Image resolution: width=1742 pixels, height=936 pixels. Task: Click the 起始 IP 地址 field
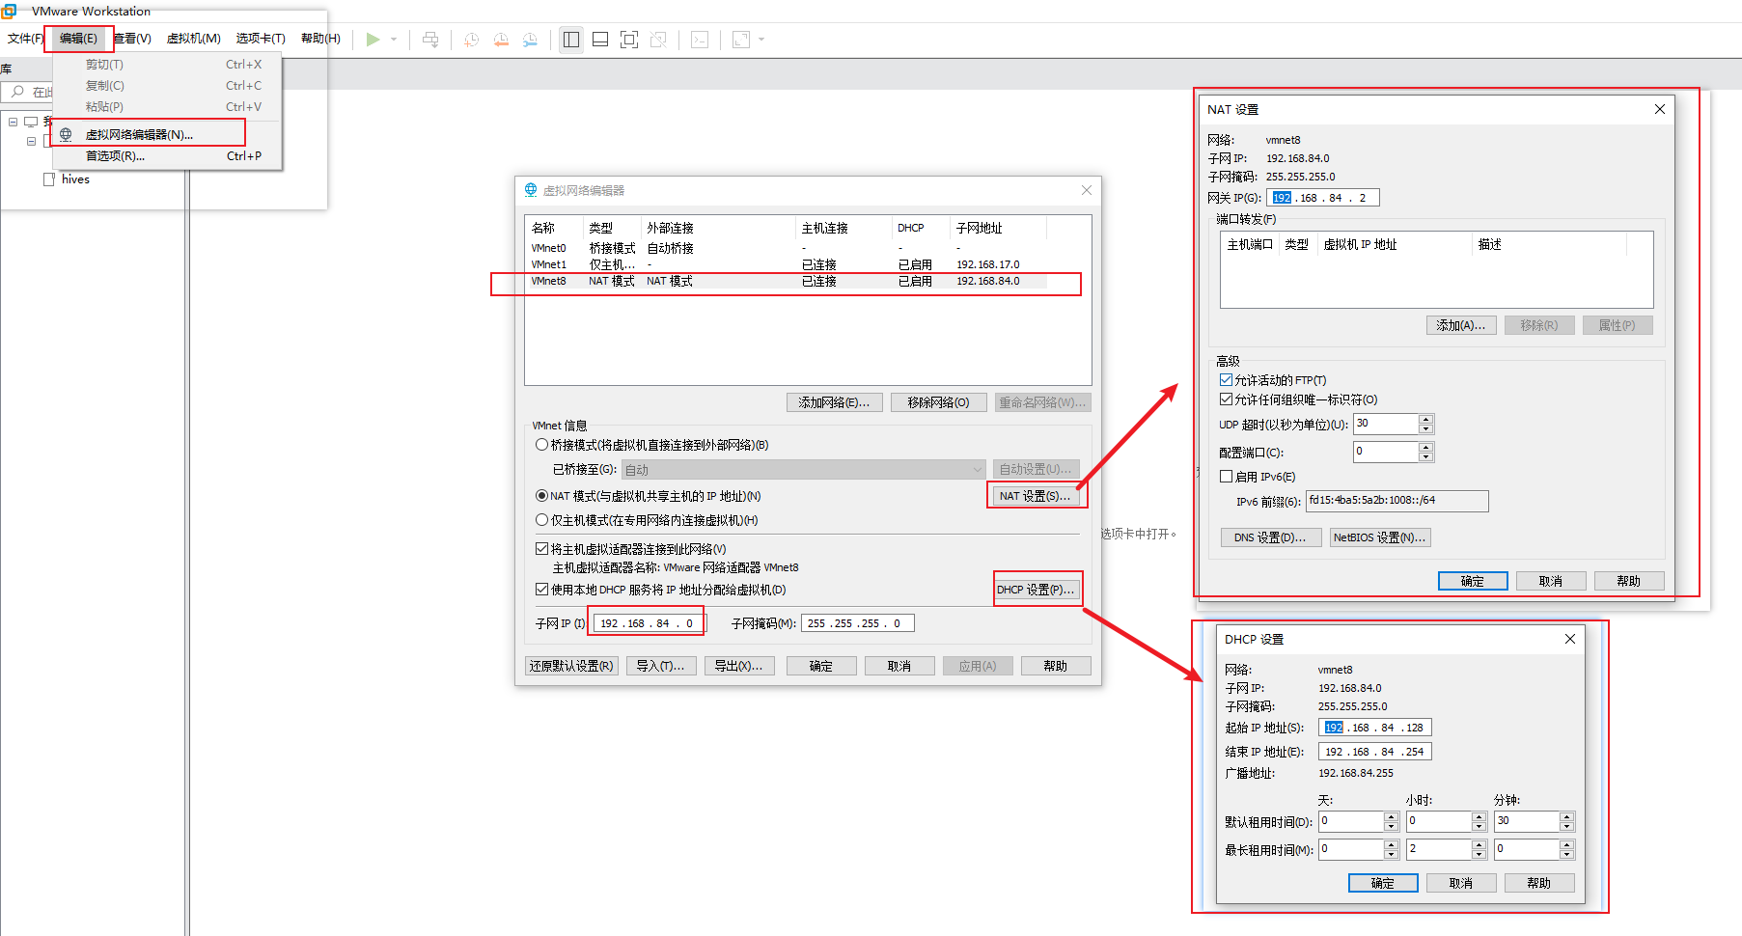[1375, 728]
